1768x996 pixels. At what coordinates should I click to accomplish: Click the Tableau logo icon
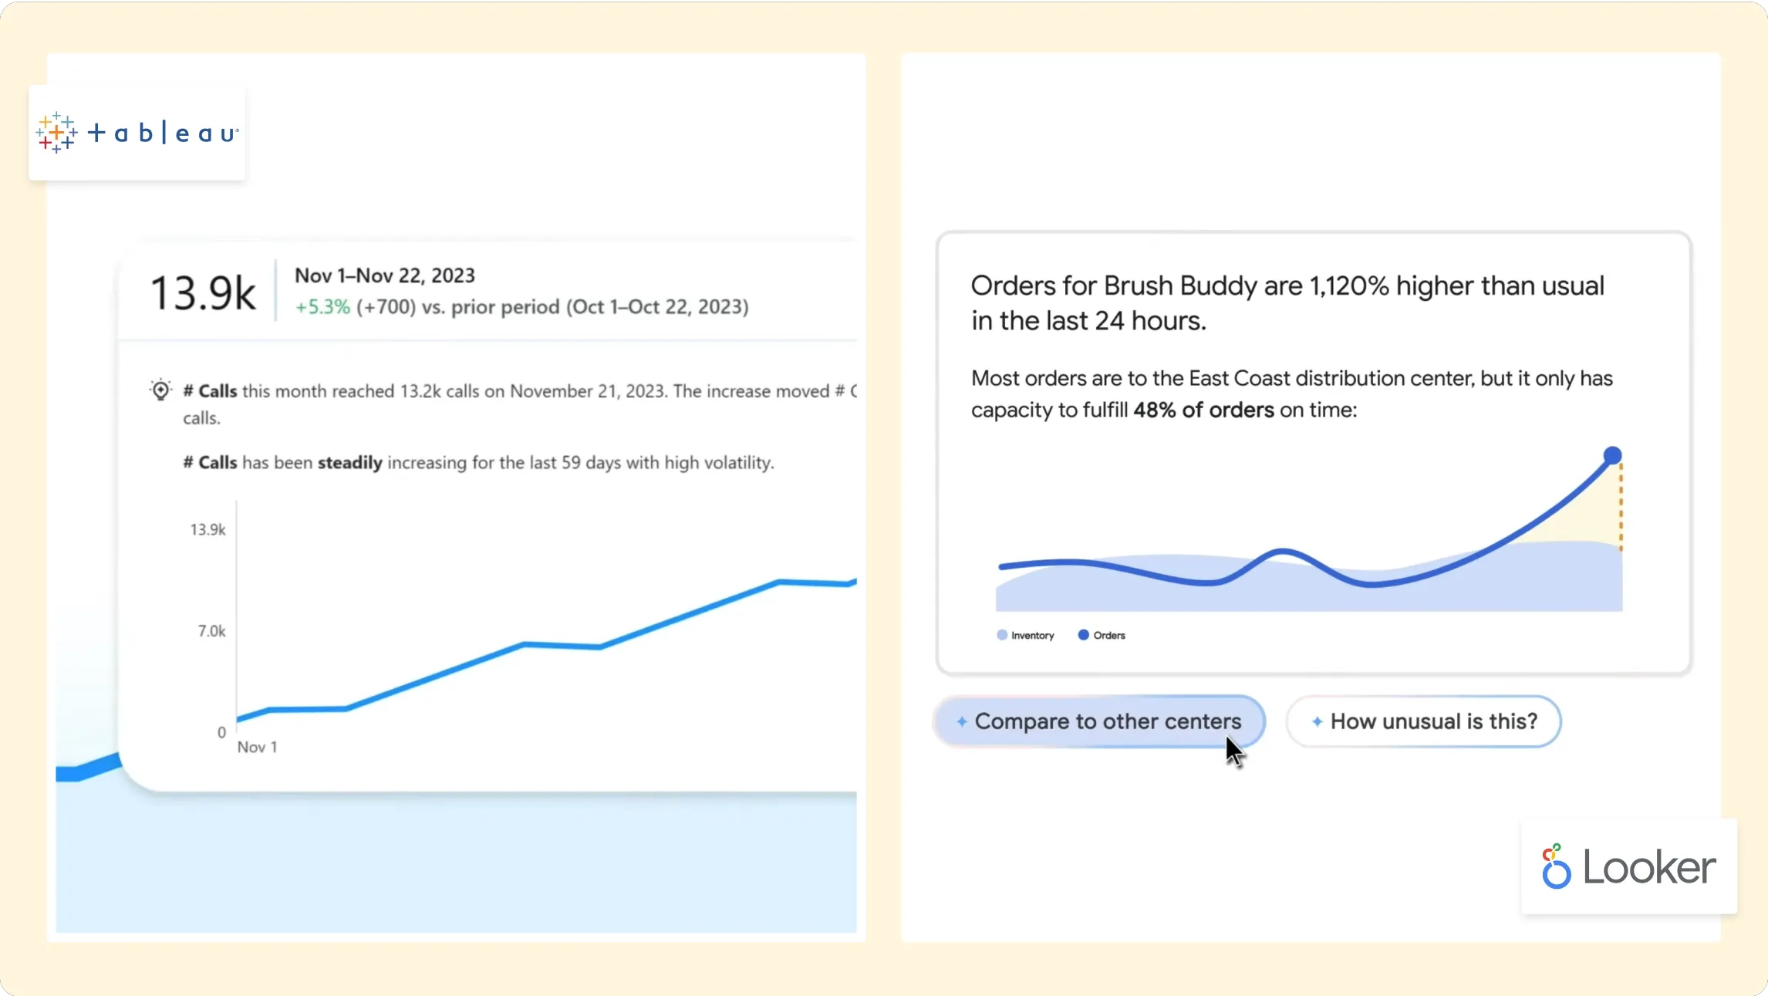click(x=56, y=133)
